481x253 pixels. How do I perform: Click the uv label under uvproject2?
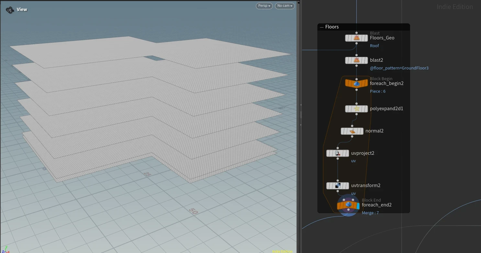(x=353, y=161)
